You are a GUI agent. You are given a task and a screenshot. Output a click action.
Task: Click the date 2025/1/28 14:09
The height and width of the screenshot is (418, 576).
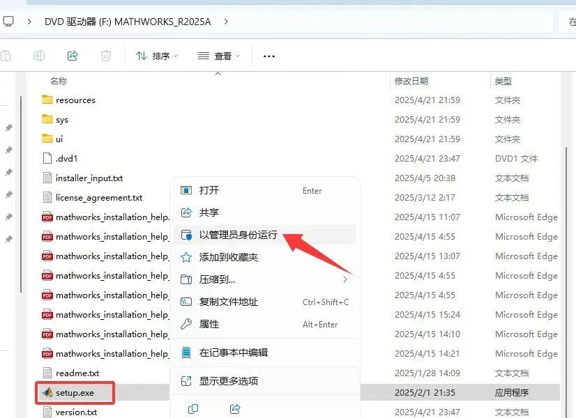tap(427, 373)
